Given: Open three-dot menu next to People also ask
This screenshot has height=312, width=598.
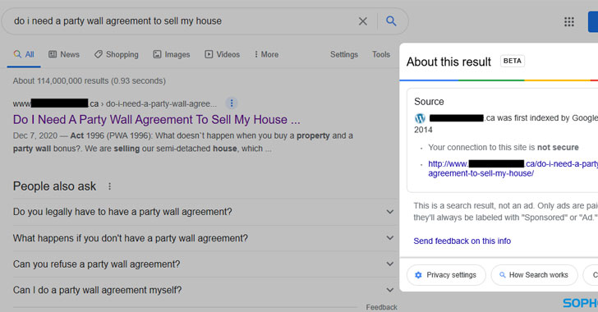Looking at the screenshot, I should (x=109, y=186).
